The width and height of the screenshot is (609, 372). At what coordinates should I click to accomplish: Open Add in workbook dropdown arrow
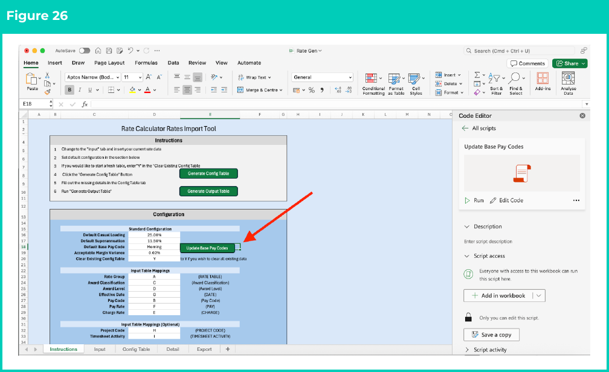click(x=539, y=295)
